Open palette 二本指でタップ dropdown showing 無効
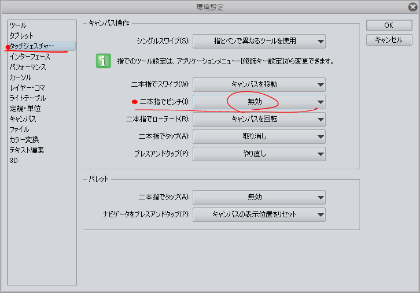Screen dimensions: 420x293 point(259,197)
